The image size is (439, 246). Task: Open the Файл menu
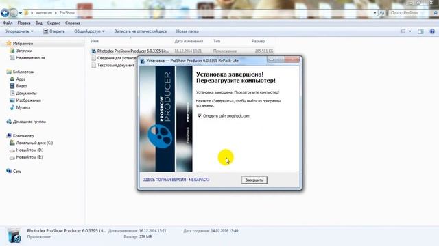click(x=8, y=23)
